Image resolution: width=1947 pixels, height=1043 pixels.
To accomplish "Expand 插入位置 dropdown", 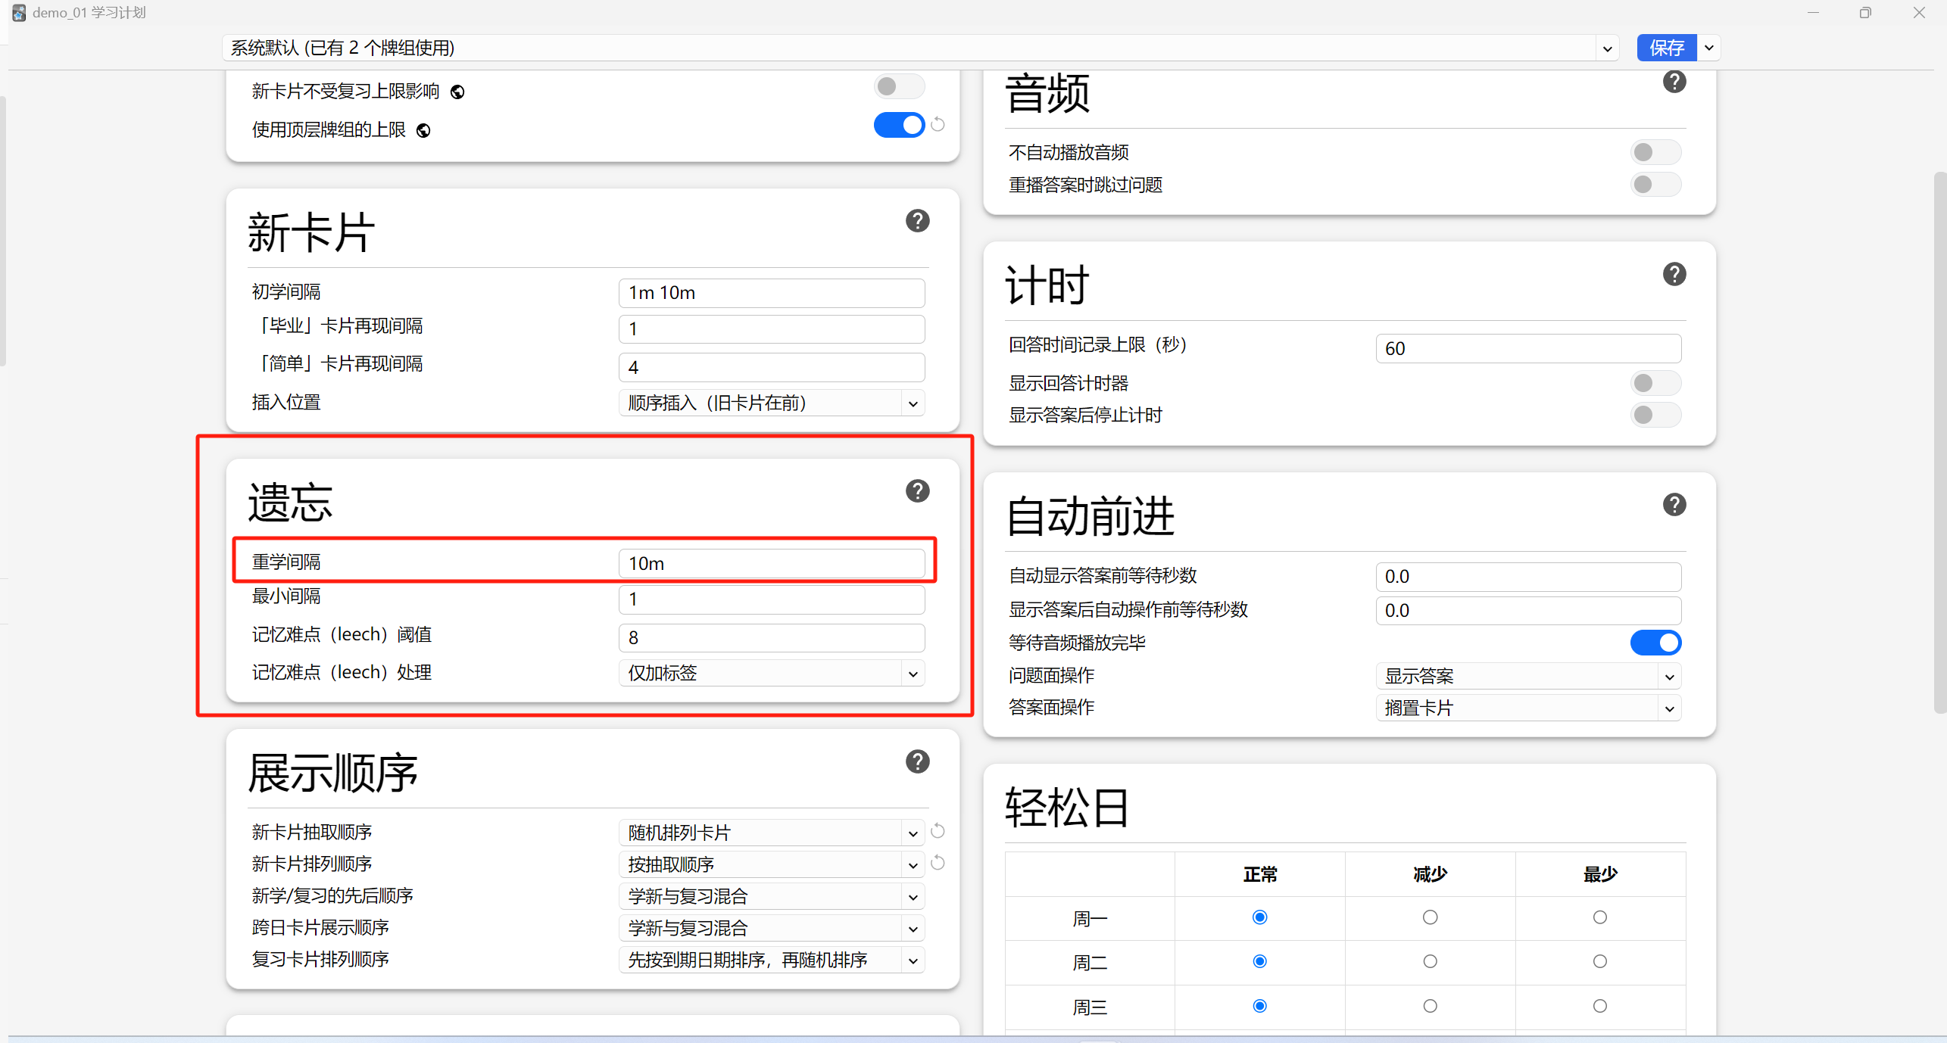I will 771,403.
